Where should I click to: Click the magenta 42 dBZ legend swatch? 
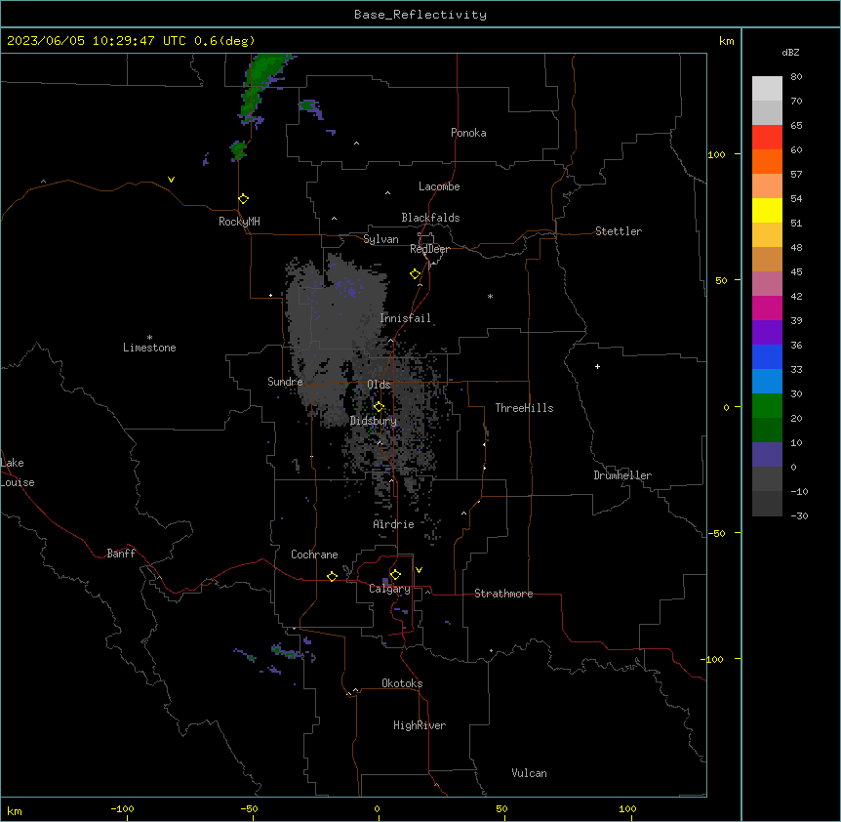click(767, 308)
